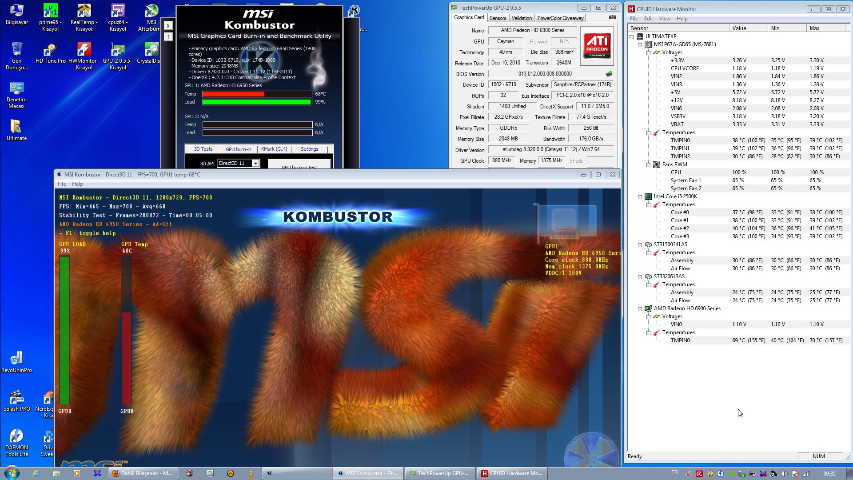The height and width of the screenshot is (480, 853).
Task: Click the Value column header in HWMonitor
Action: [748, 28]
